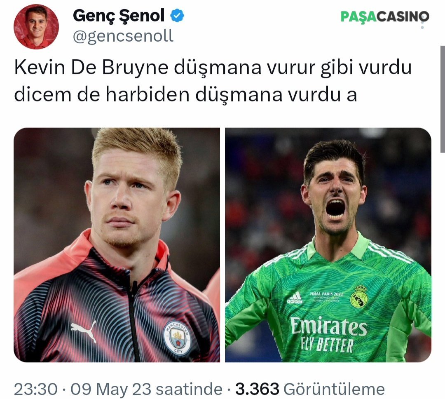Open Genç Şenol's profile avatar
The width and height of the screenshot is (445, 399).
click(x=36, y=27)
